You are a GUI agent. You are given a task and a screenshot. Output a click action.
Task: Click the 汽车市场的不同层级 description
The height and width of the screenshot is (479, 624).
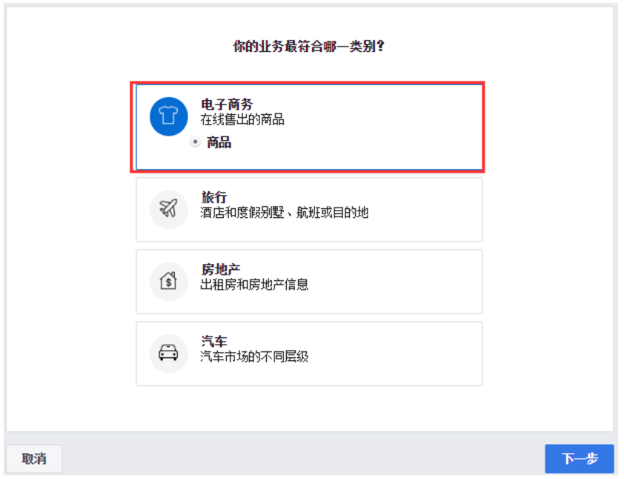click(254, 357)
